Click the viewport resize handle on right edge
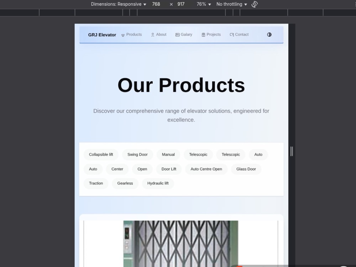This screenshot has width=356, height=267. [292, 151]
